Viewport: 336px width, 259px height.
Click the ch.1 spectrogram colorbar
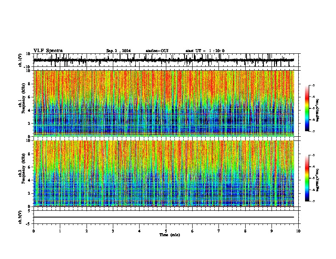(x=307, y=108)
